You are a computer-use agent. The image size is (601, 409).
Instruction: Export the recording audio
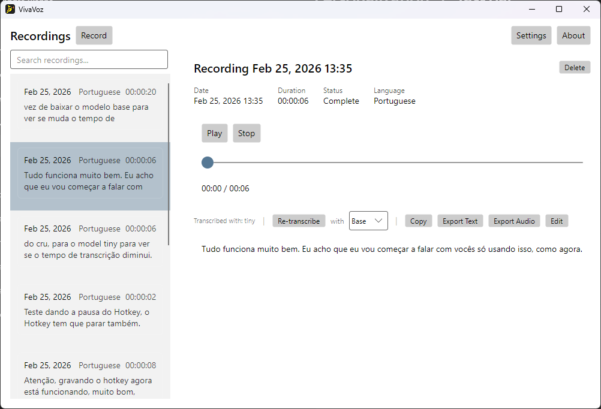513,221
